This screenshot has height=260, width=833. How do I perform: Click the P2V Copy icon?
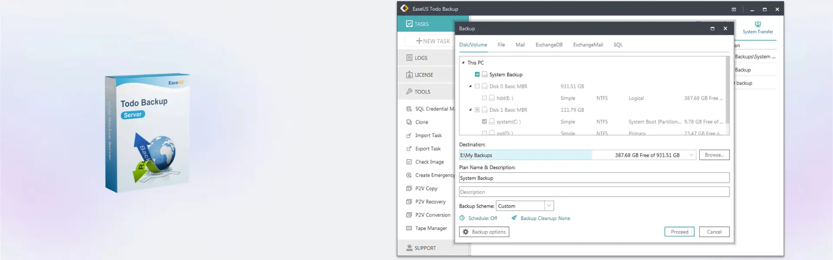409,188
